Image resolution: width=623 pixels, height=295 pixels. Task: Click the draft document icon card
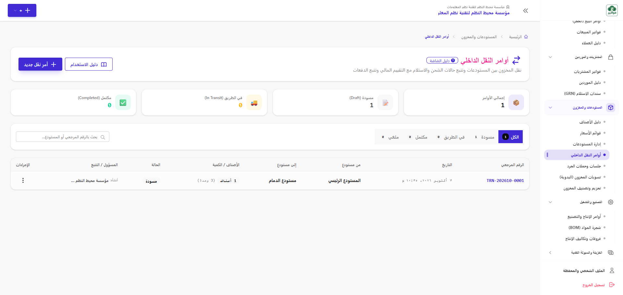click(385, 103)
